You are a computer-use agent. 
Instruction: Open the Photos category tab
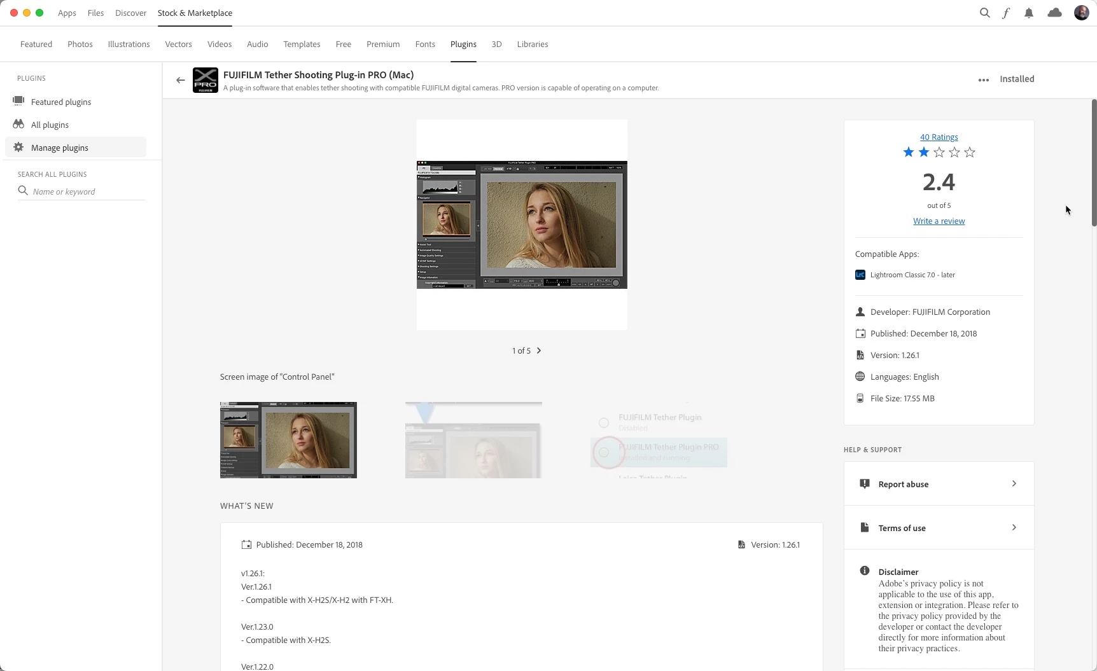(80, 44)
